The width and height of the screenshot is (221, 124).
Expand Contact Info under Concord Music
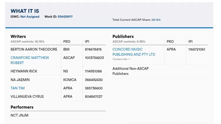[x=120, y=59]
